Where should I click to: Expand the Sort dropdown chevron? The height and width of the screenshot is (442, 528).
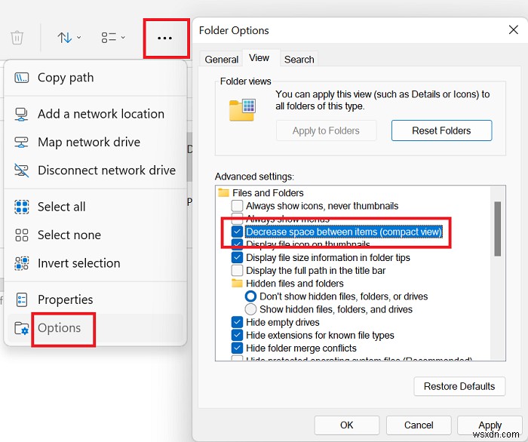78,38
